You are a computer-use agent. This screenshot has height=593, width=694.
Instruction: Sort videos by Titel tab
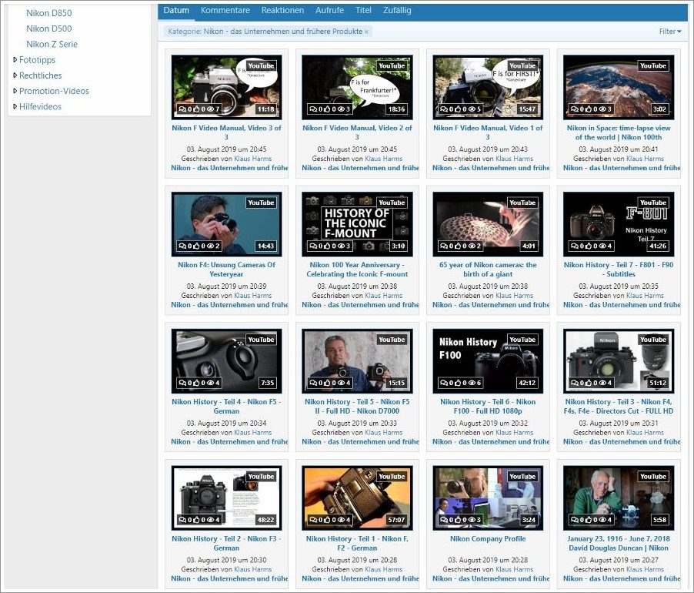click(x=363, y=10)
